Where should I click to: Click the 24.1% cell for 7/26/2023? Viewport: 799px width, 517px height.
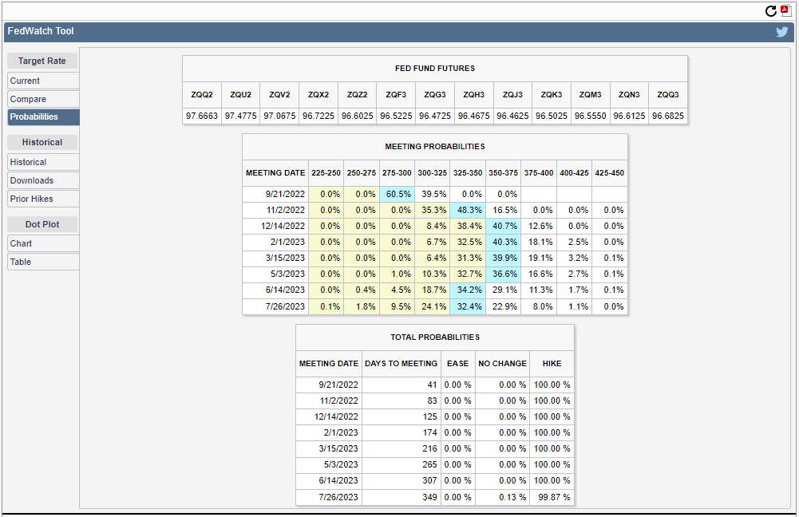[433, 306]
